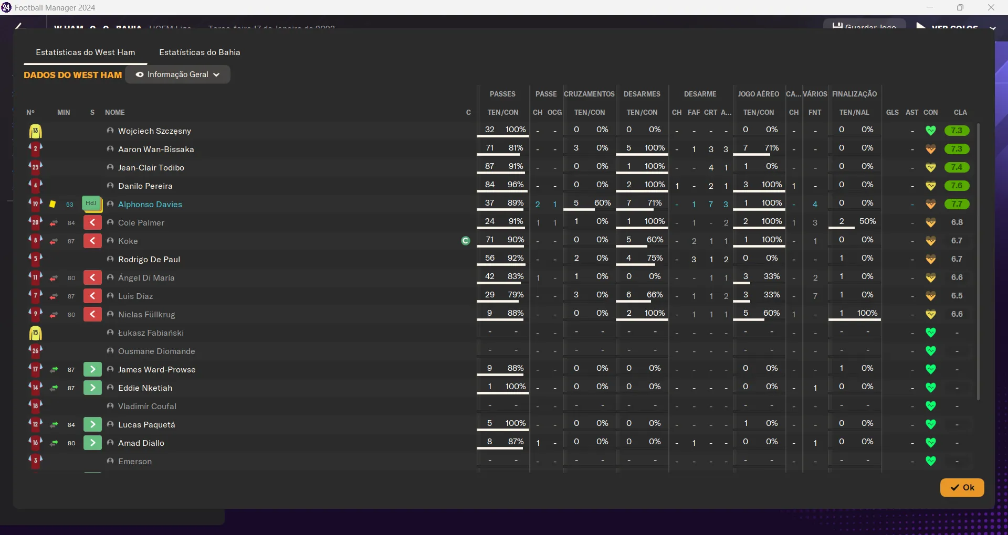This screenshot has width=1008, height=535.
Task: Open Alphonso Davies player link
Action: (150, 204)
